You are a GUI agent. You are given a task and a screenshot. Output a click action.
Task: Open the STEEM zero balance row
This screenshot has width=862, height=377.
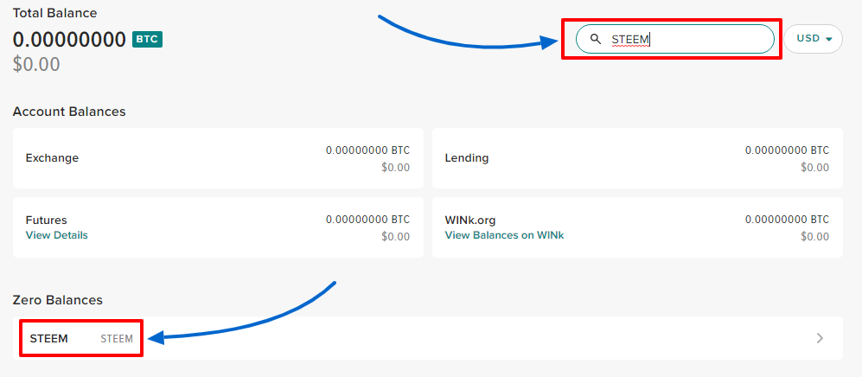pos(428,338)
